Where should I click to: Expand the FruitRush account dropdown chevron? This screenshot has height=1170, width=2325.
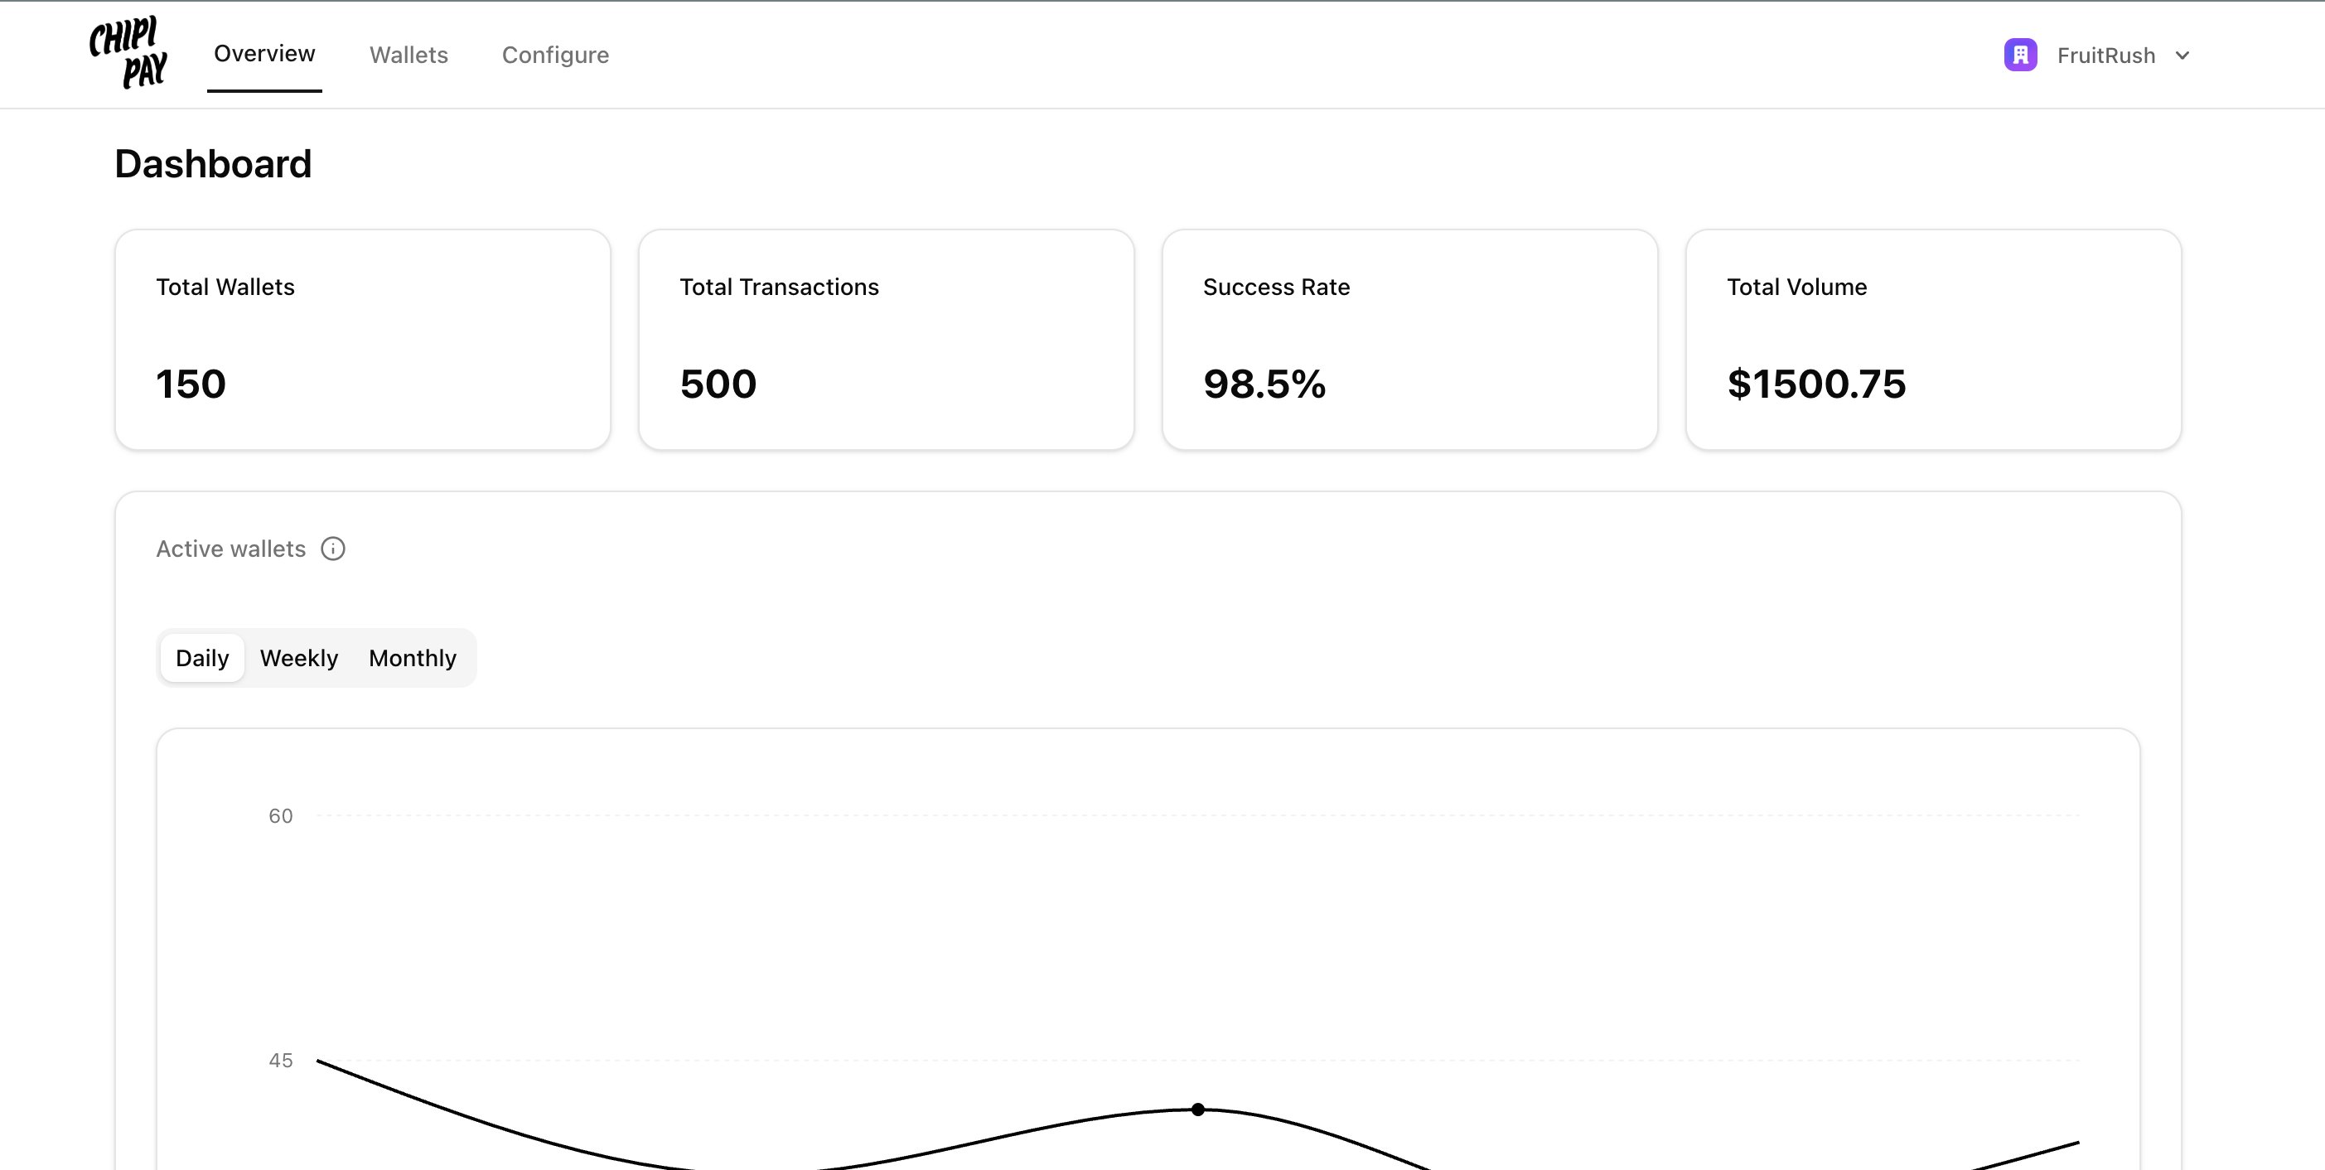(2182, 56)
